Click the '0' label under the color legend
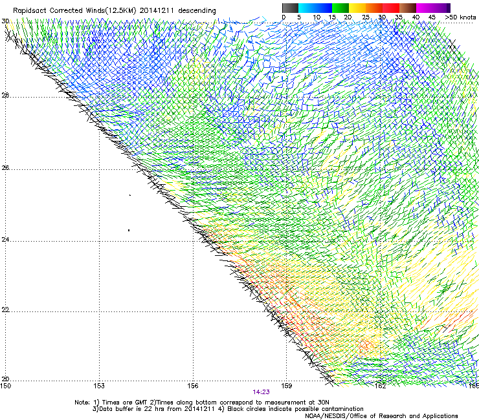Viewport: 479px width, 420px height. (x=284, y=17)
